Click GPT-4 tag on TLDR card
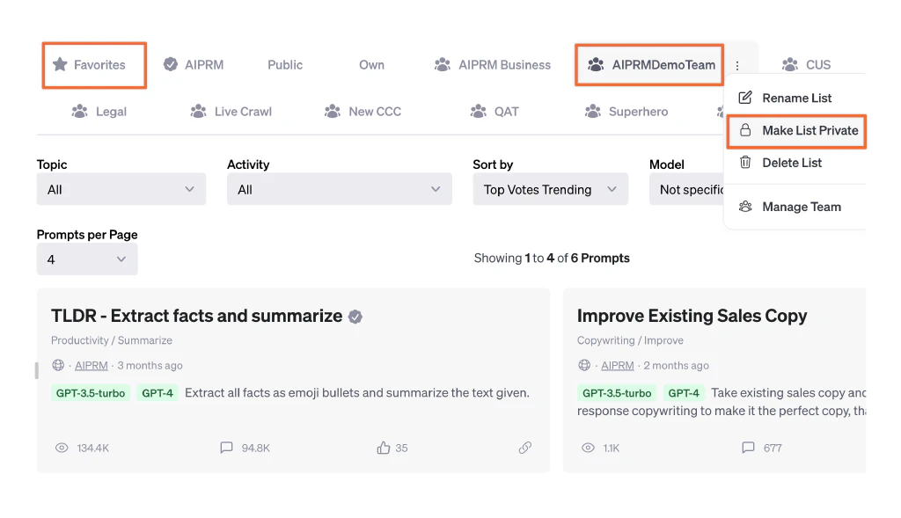This screenshot has height=518, width=901. pos(157,393)
